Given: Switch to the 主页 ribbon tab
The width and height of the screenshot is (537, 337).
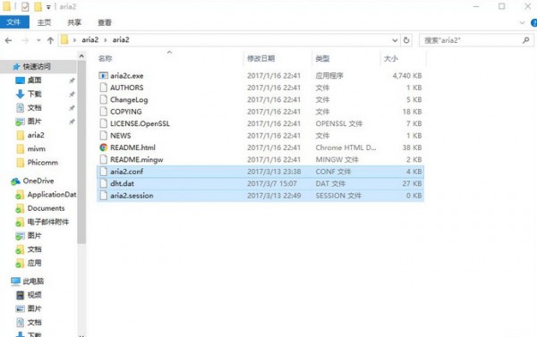Looking at the screenshot, I should coord(44,22).
